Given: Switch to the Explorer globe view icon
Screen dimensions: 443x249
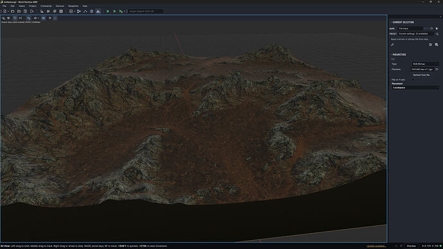Looking at the screenshot, I should [92, 12].
